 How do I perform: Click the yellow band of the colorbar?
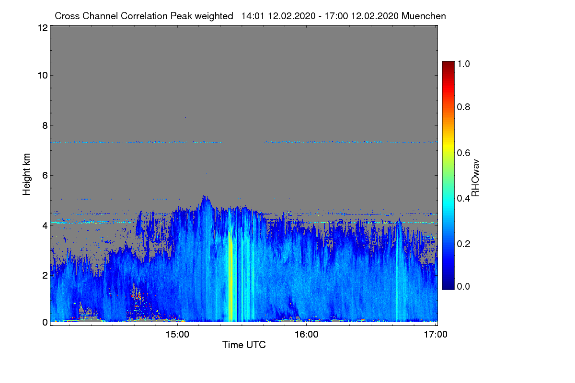point(448,146)
